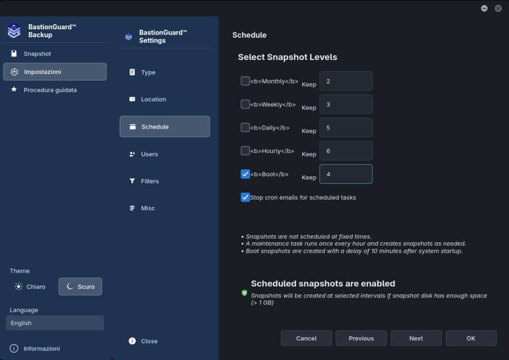Image resolution: width=509 pixels, height=360 pixels.
Task: Enable the Weekly snapshot checkbox
Action: click(245, 104)
